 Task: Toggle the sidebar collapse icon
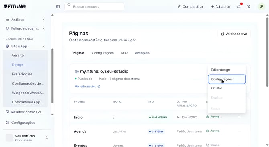[x=58, y=6]
